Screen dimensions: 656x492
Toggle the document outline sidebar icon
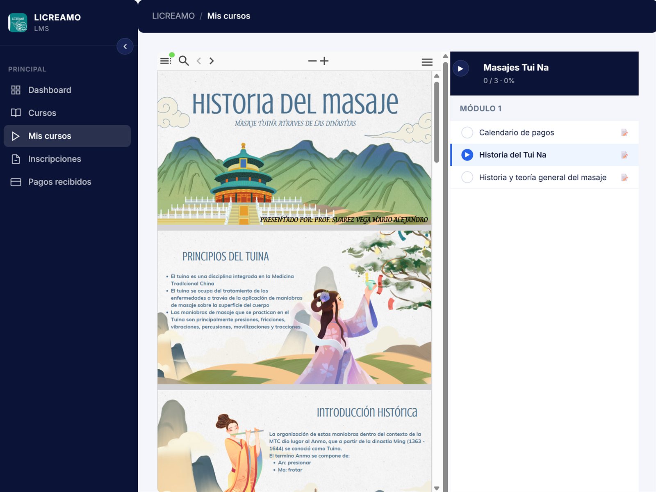166,61
